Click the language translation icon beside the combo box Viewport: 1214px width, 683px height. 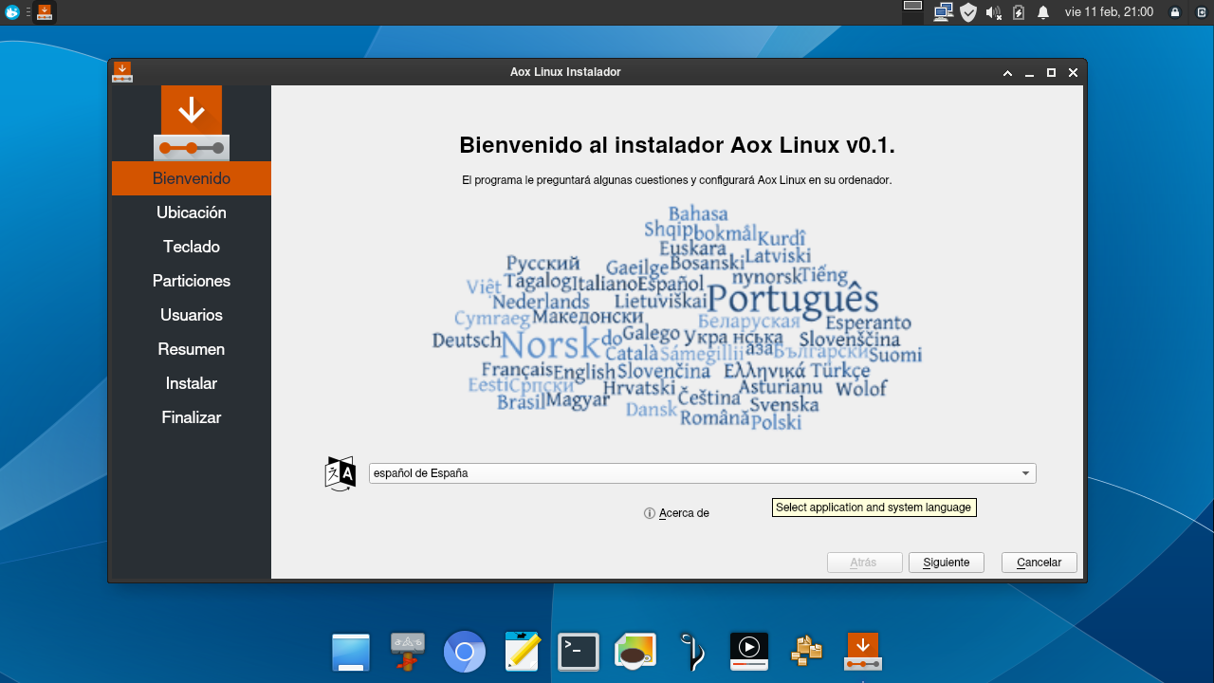coord(340,473)
